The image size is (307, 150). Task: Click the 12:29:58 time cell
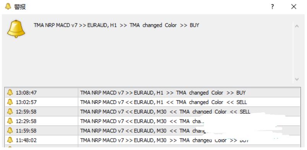tap(42, 121)
